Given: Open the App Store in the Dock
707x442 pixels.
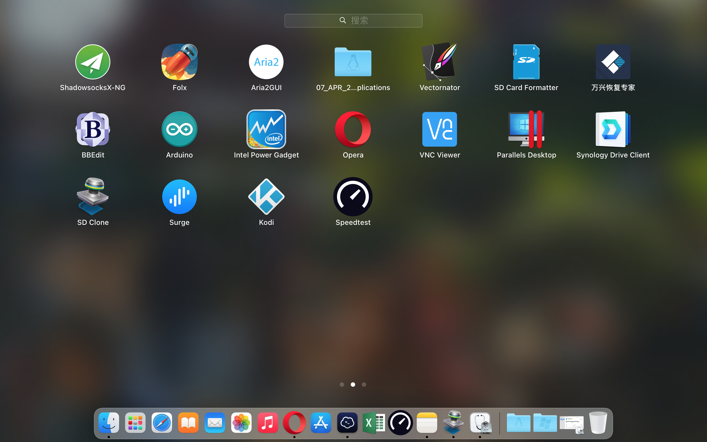Looking at the screenshot, I should (321, 423).
